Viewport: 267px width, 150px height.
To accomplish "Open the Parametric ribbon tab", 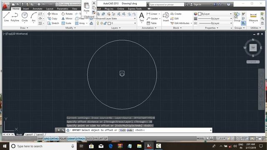I will [63, 9].
